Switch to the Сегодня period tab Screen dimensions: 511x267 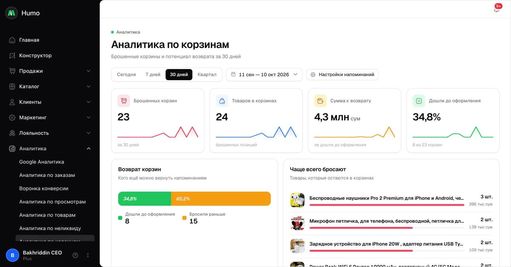point(126,75)
